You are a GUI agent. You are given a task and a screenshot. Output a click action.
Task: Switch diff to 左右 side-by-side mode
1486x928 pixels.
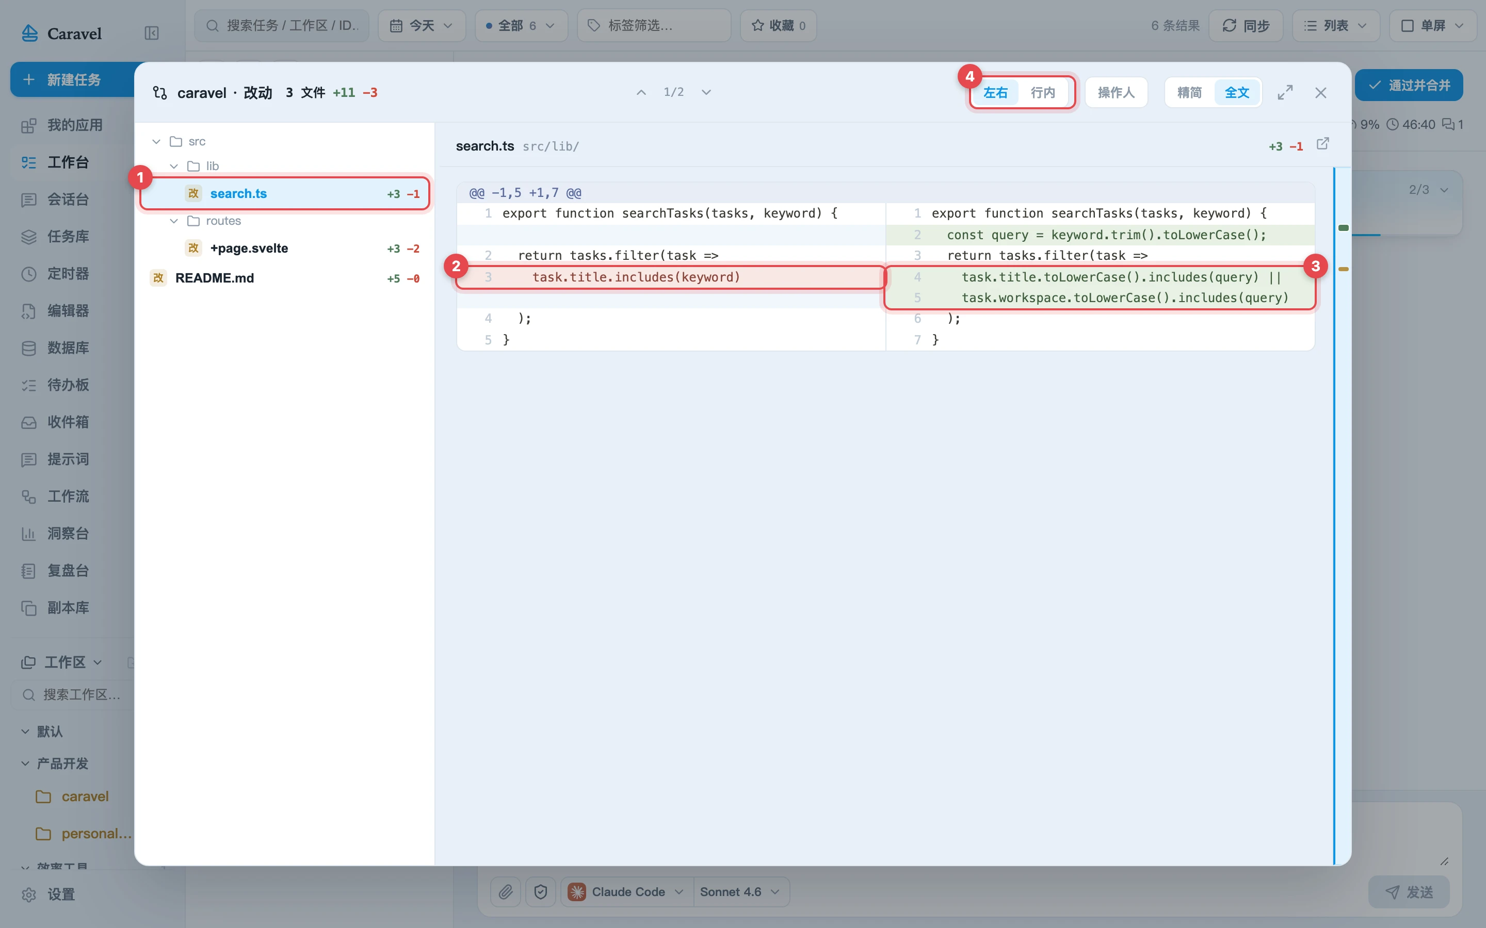click(x=995, y=93)
